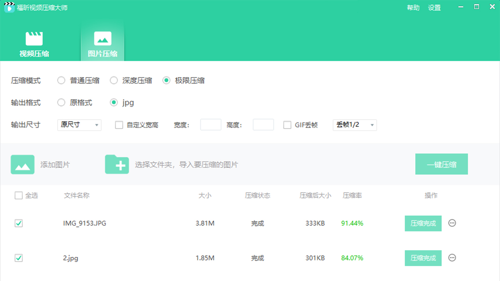Click the 1.85M size value
The width and height of the screenshot is (500, 281).
click(x=205, y=258)
